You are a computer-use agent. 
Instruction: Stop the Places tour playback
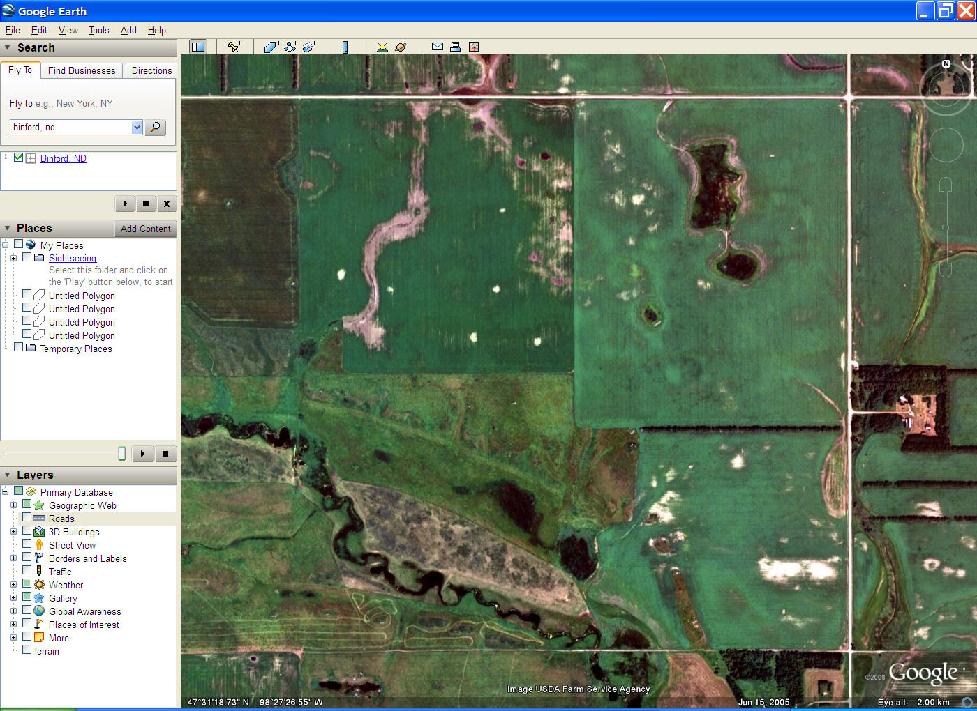[x=165, y=454]
